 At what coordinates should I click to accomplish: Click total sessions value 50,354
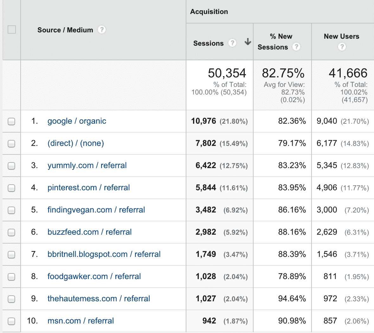227,73
